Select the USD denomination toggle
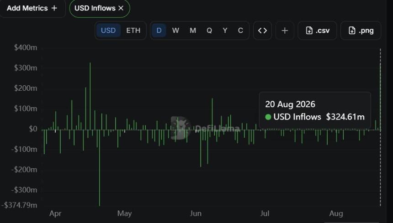This screenshot has width=393, height=223. pos(108,31)
